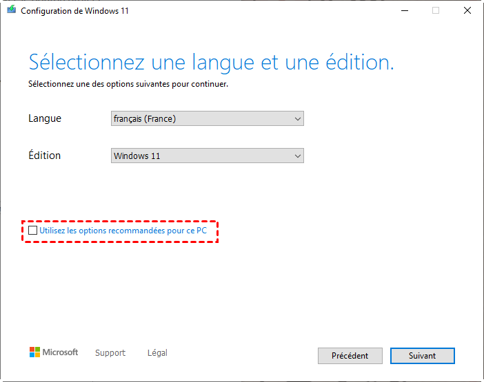Select the 'Windows 11' edition field
The width and height of the screenshot is (484, 382).
(200, 156)
